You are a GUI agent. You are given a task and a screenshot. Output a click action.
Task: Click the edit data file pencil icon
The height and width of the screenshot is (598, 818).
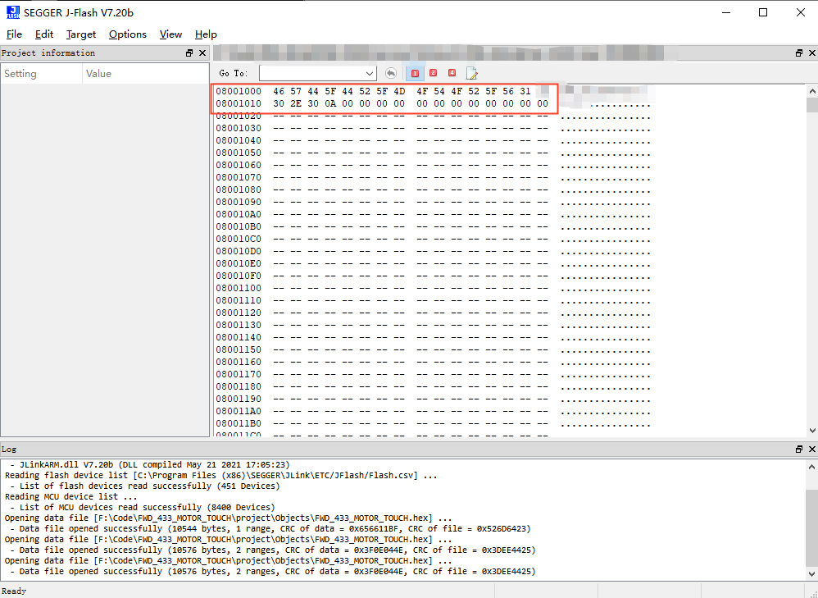coord(471,73)
